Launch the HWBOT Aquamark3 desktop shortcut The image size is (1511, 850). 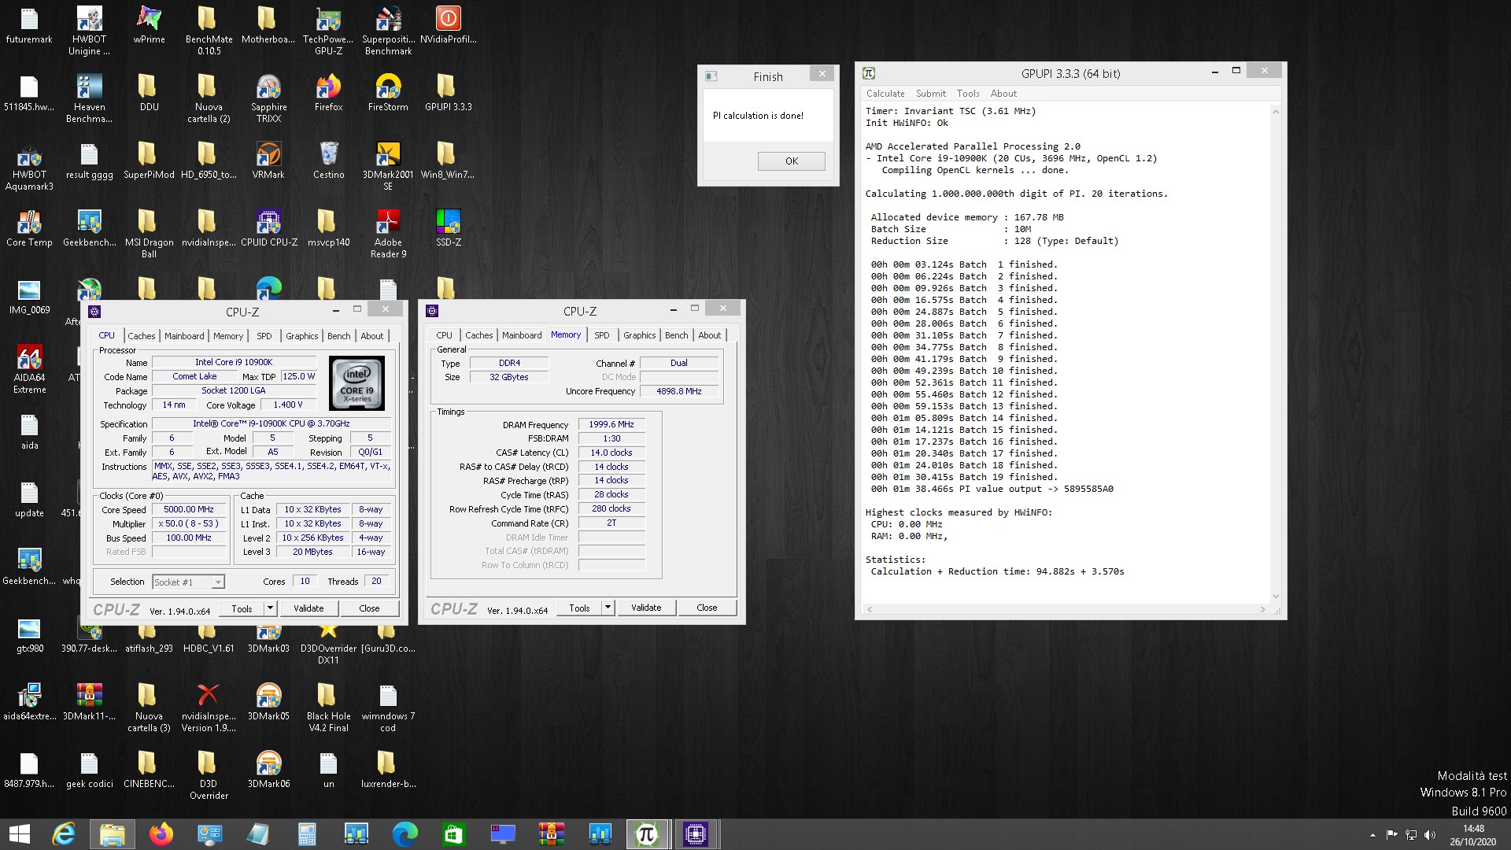29,166
